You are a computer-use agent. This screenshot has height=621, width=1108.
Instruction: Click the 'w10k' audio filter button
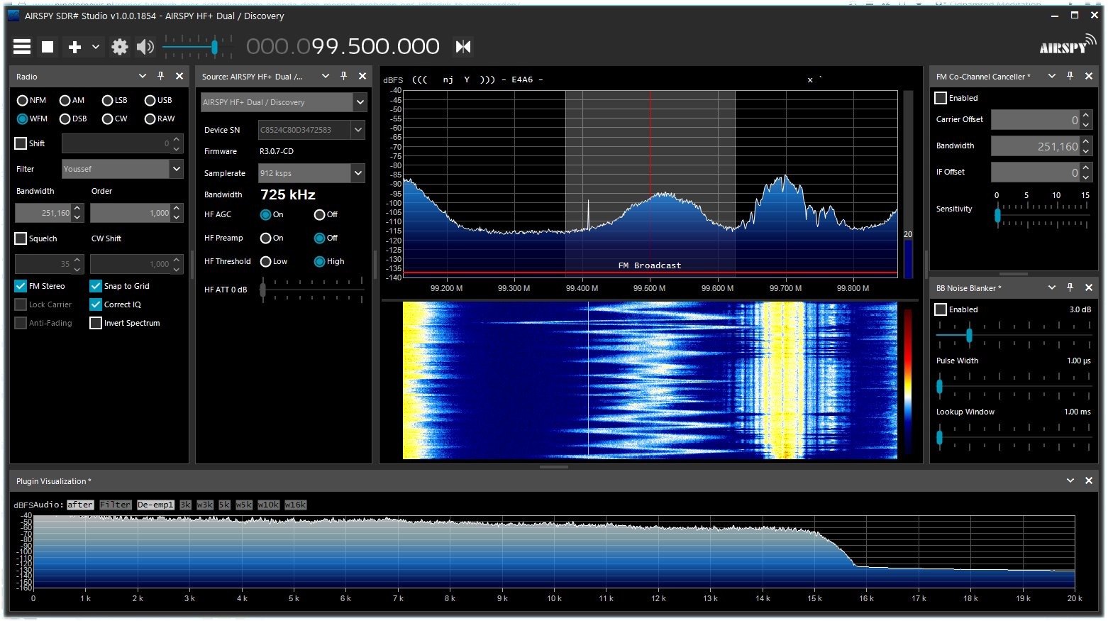coord(268,505)
